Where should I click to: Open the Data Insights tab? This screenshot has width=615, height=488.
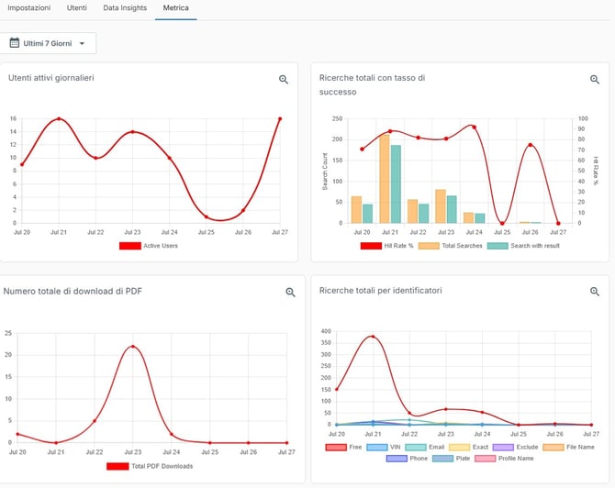pyautogui.click(x=125, y=8)
